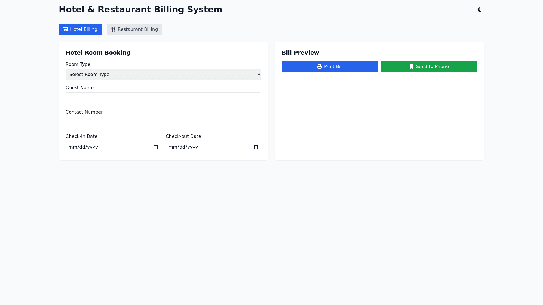Select the month segment of Check-in Date
Image resolution: width=543 pixels, height=305 pixels.
pyautogui.click(x=72, y=147)
